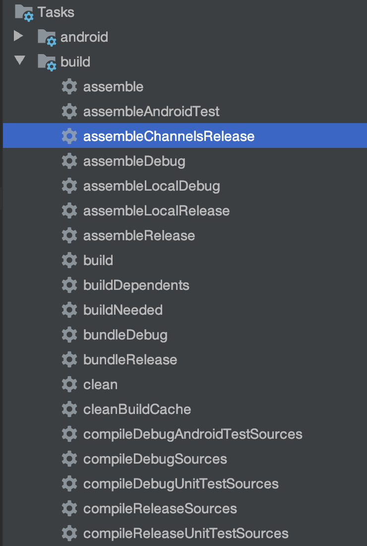Viewport: 367px width, 546px height.
Task: Click gear icon next to assemble
Action: point(69,87)
